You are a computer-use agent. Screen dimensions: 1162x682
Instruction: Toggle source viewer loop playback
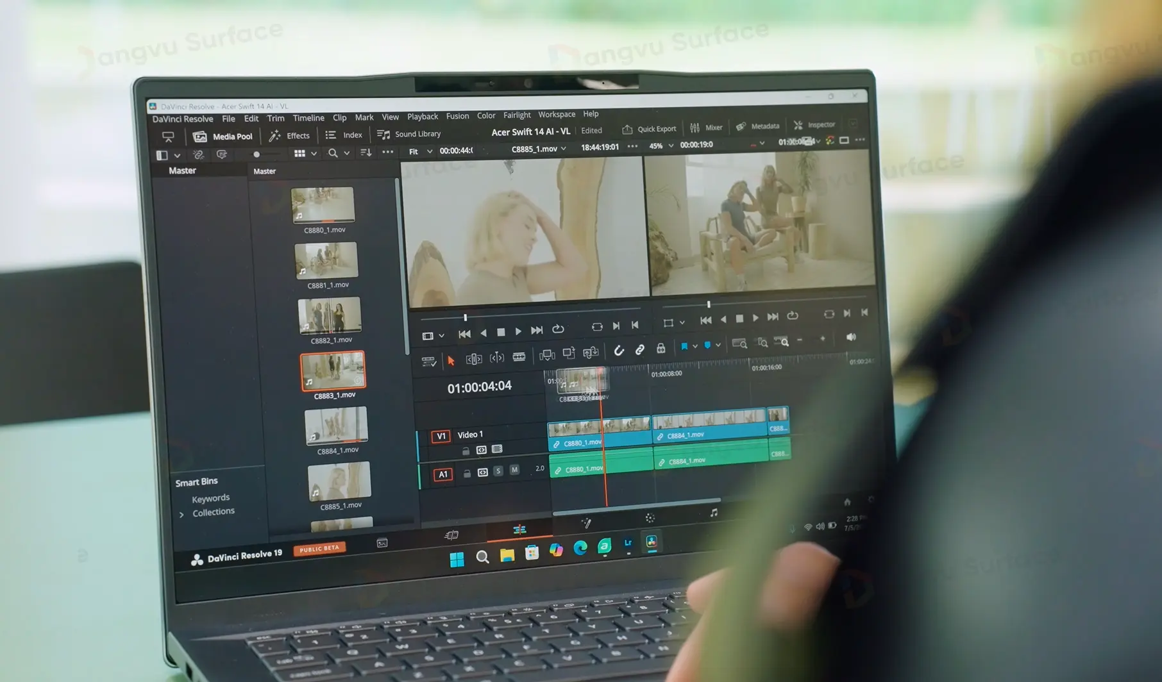[x=558, y=329]
